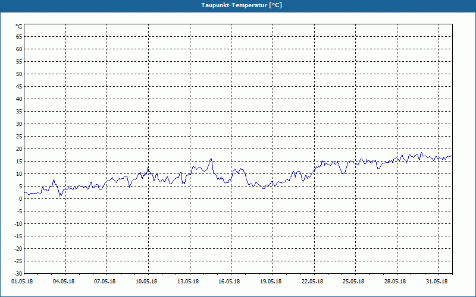Click the 16.05.18 date label

point(229,282)
